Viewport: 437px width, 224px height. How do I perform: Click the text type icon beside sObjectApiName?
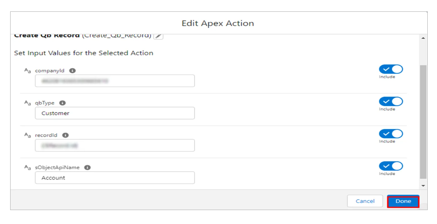click(28, 167)
